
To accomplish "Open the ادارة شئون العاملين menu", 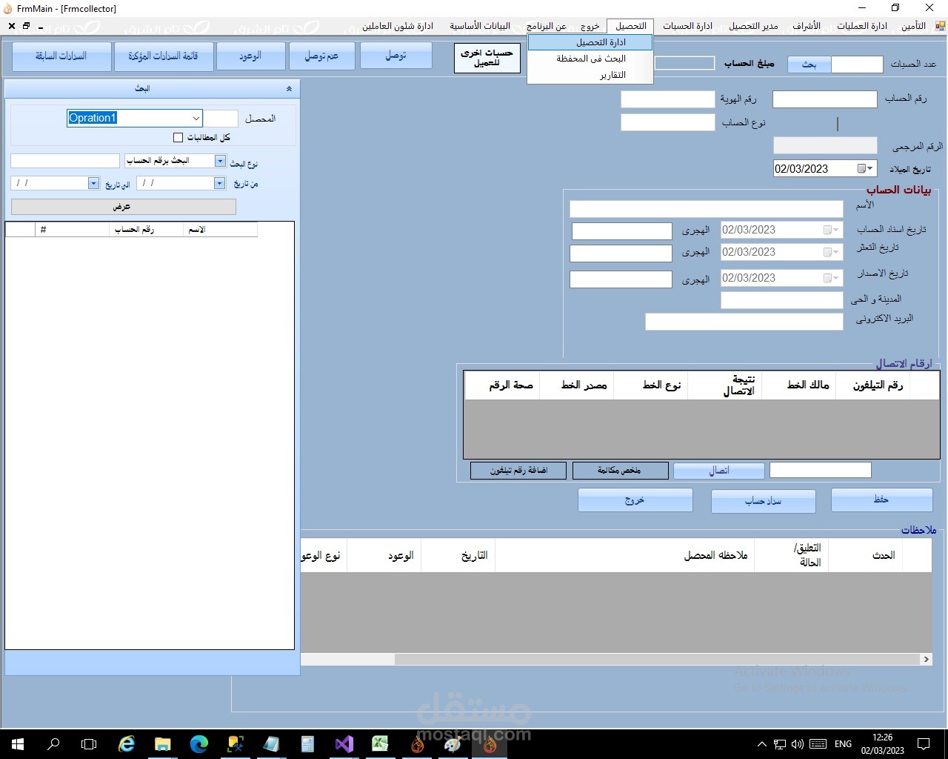I will pyautogui.click(x=398, y=26).
